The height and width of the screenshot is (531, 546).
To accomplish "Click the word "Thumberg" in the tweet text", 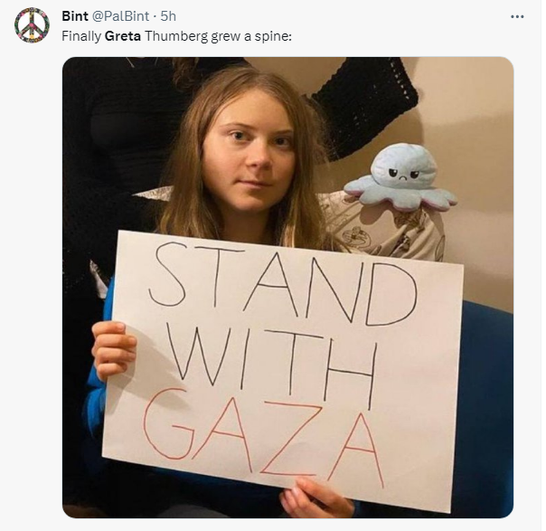I will (176, 36).
